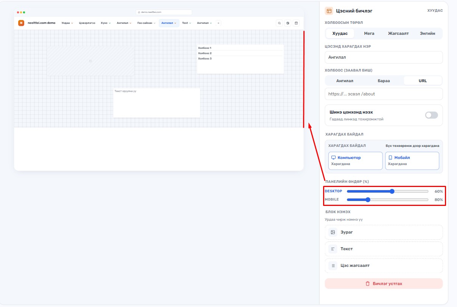
Task: Add a Зураг image block
Action: click(x=384, y=232)
